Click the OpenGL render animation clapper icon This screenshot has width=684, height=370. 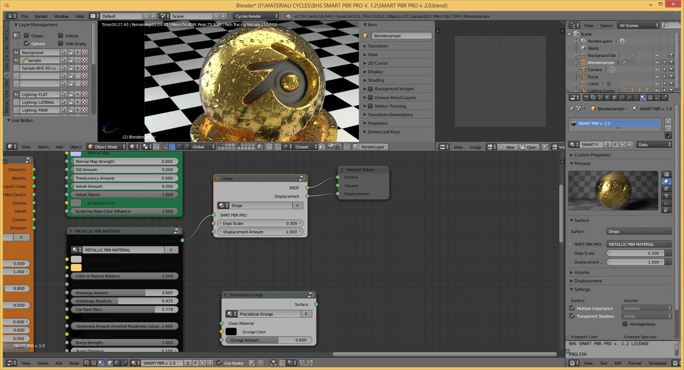(x=338, y=147)
